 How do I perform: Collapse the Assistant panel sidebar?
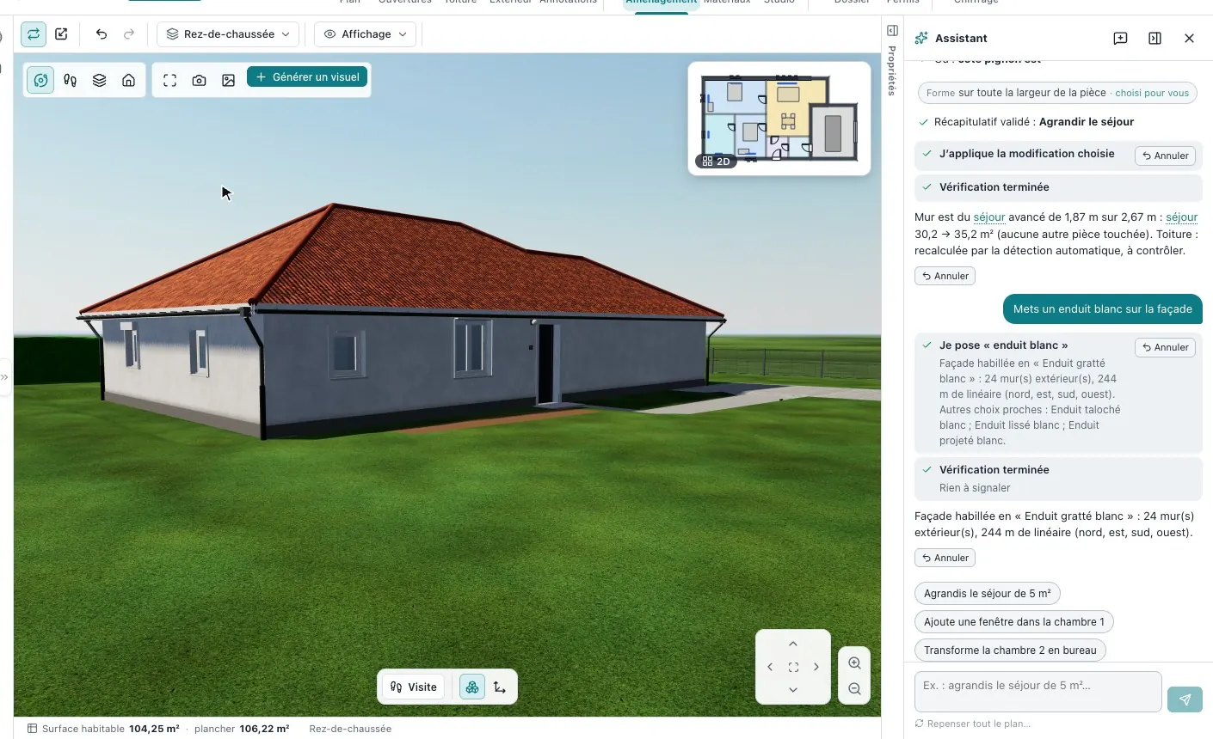[x=1155, y=39]
